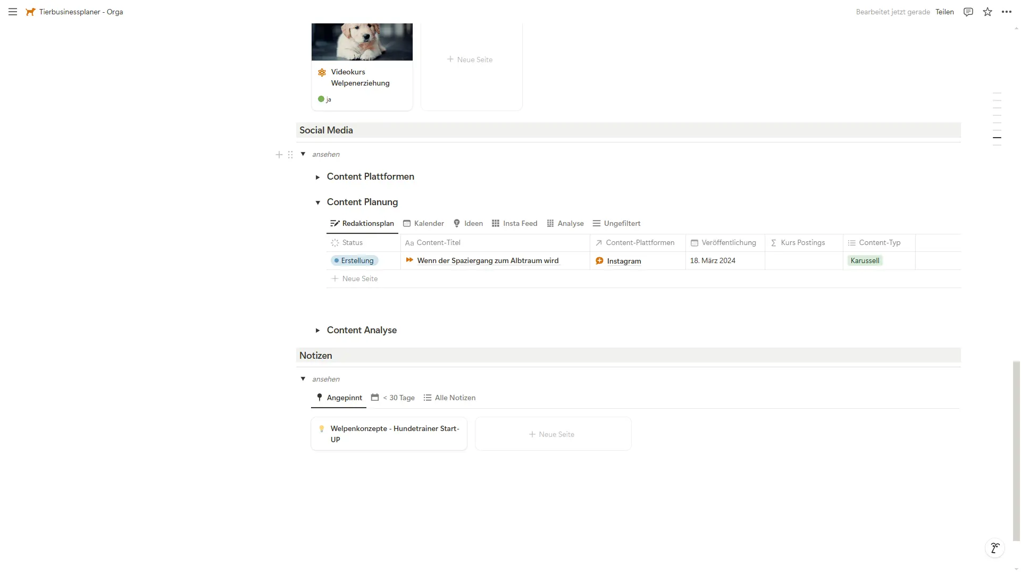1021x574 pixels.
Task: Open the Alle Notizen tab
Action: coord(449,398)
